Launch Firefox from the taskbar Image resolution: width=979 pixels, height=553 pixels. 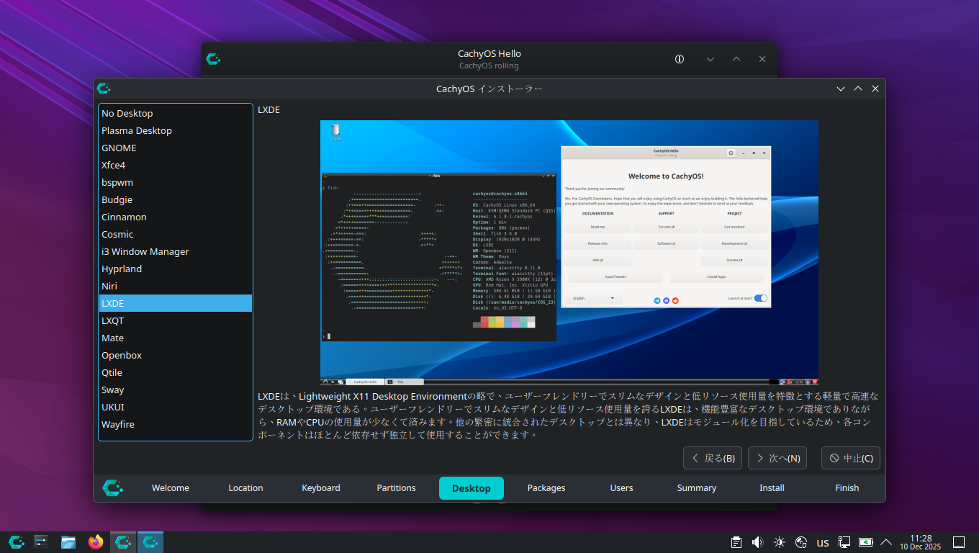coord(96,542)
